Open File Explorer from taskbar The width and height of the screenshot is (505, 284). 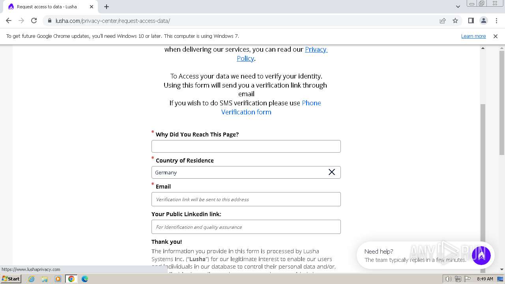[45, 279]
